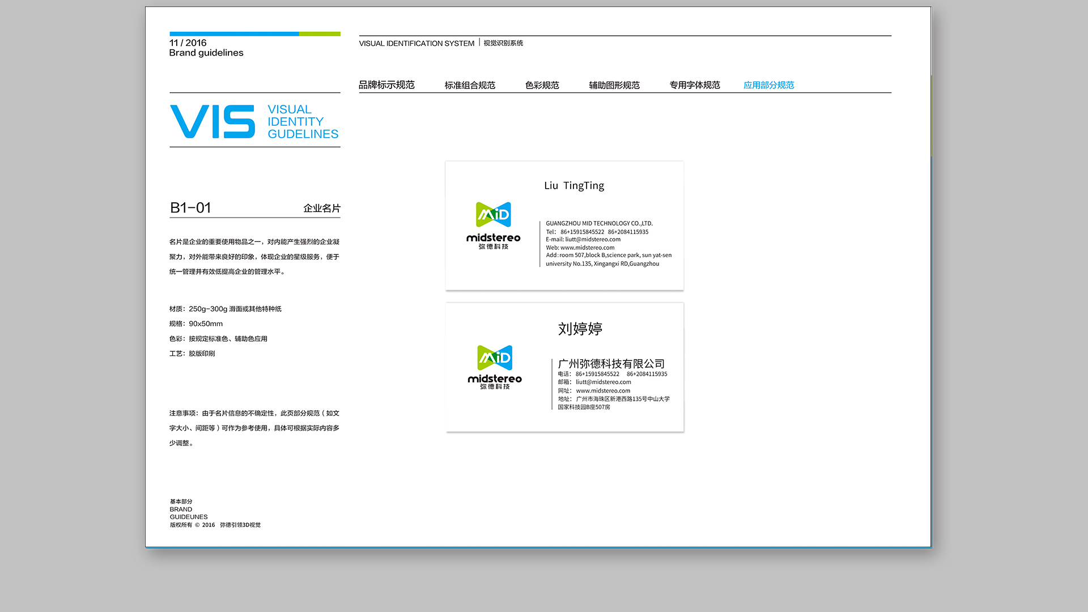
Task: Click 邮箱 liutt@midstereo.com on Chinese card
Action: point(594,382)
